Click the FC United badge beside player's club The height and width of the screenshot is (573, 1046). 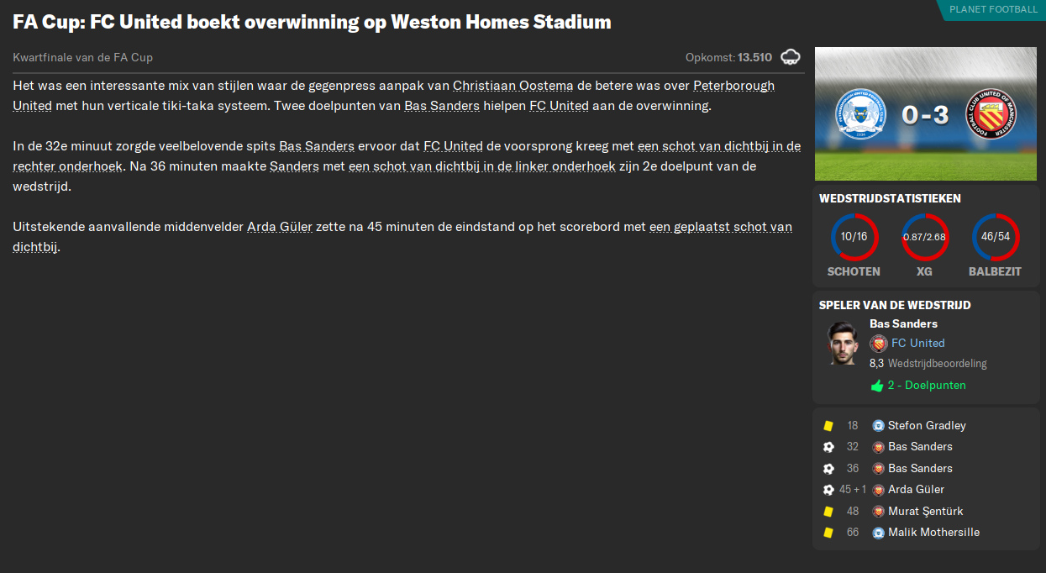tap(879, 344)
